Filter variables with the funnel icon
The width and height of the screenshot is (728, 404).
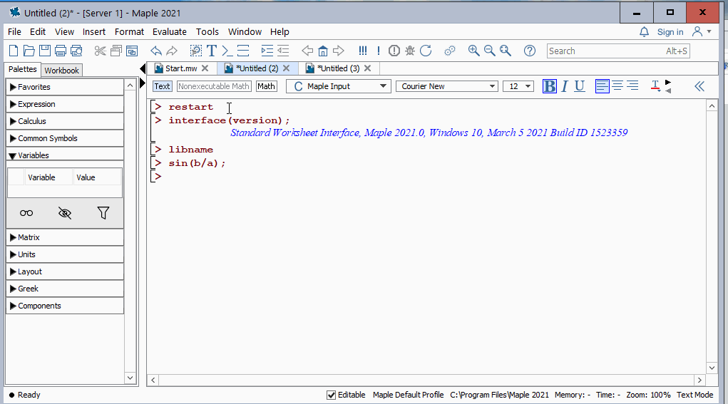tap(103, 213)
